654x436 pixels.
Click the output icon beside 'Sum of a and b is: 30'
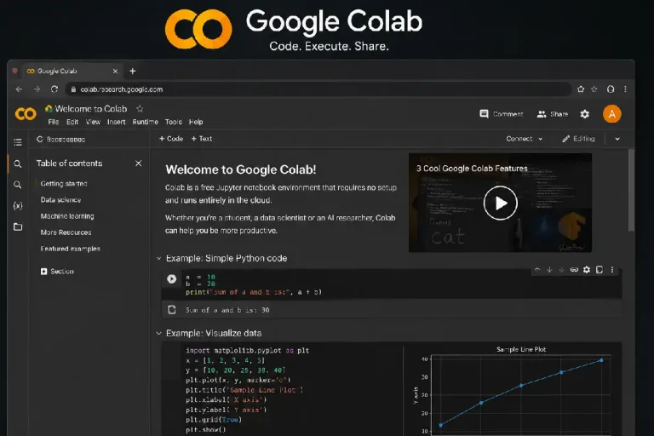tap(171, 310)
